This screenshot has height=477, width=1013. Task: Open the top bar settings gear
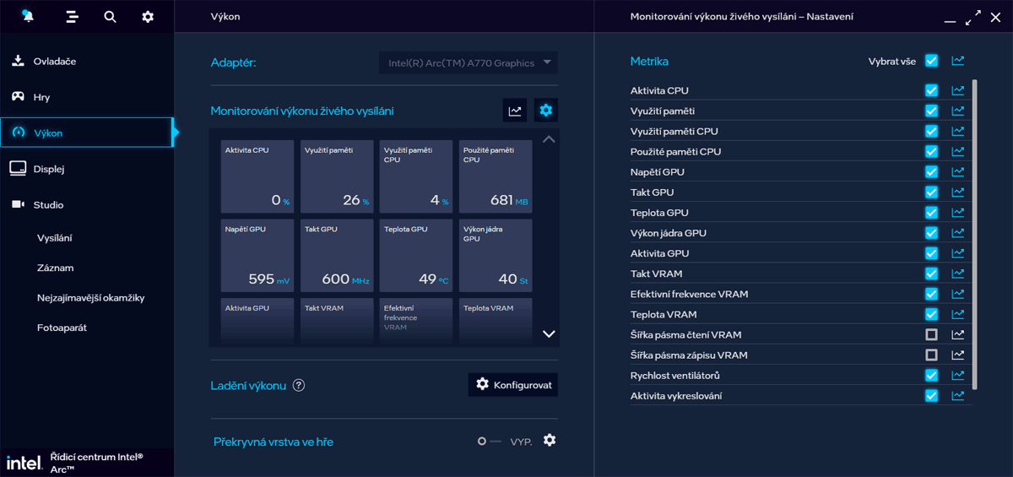(148, 16)
